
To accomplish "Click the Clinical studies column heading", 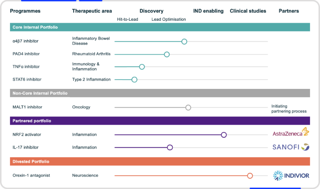I will pyautogui.click(x=248, y=11).
